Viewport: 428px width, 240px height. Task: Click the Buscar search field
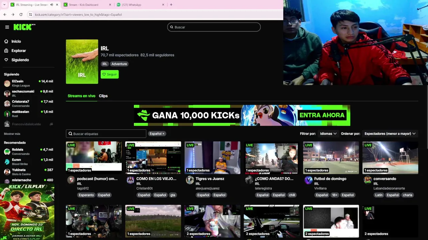point(214,27)
